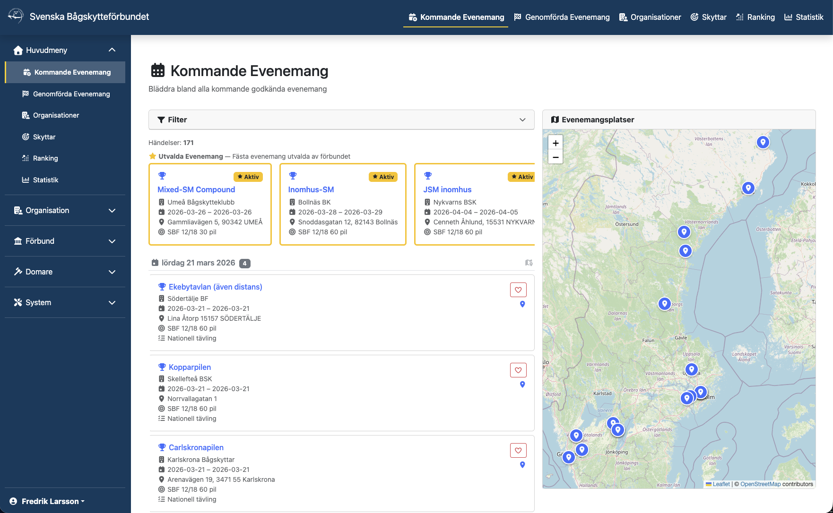Click location pin icon for Kopparpilen event
The width and height of the screenshot is (833, 513).
pyautogui.click(x=522, y=385)
